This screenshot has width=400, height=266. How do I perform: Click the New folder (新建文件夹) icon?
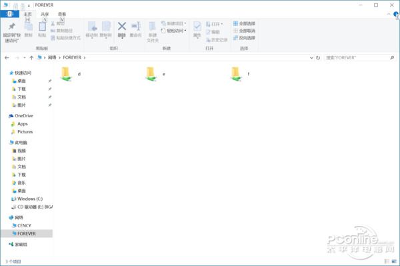pyautogui.click(x=153, y=27)
